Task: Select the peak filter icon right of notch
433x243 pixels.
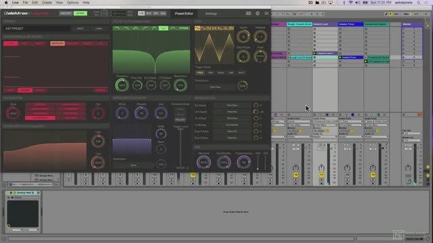Action: (173, 28)
